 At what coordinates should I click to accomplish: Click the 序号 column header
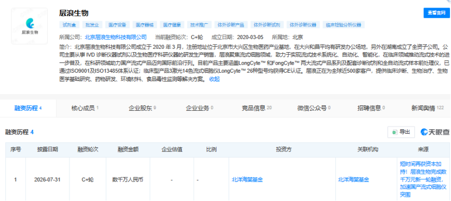coord(16,149)
